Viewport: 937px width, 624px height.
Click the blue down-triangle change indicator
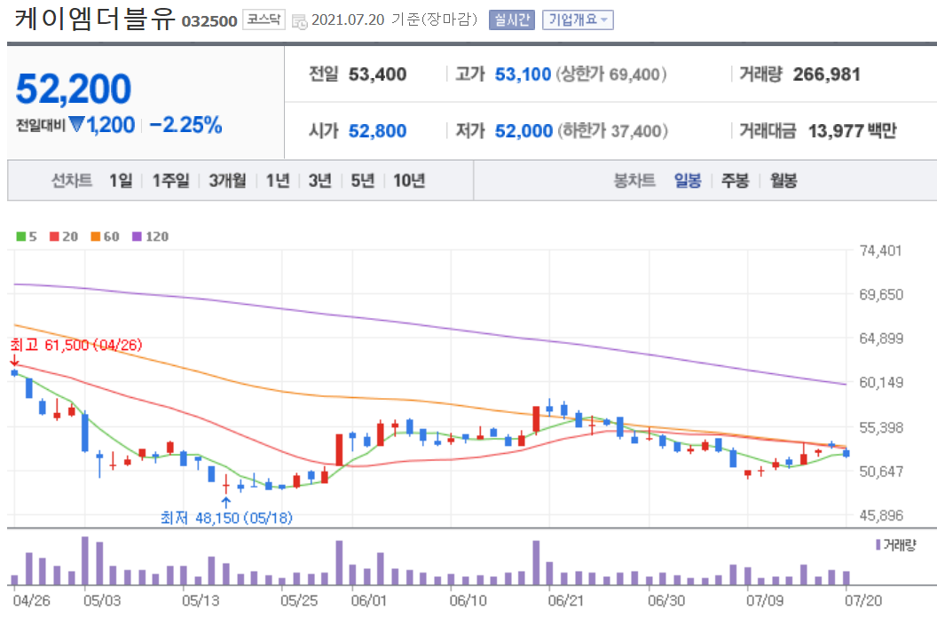click(76, 123)
